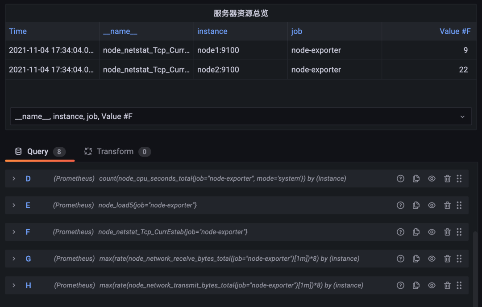The width and height of the screenshot is (482, 307).
Task: Hide query F using eye icon
Action: point(432,232)
